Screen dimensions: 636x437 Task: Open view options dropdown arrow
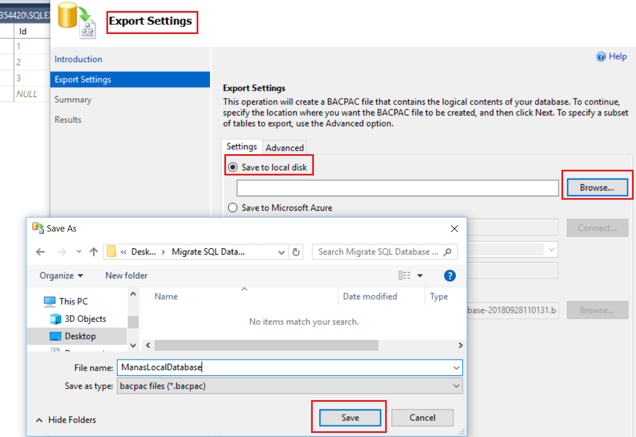420,275
